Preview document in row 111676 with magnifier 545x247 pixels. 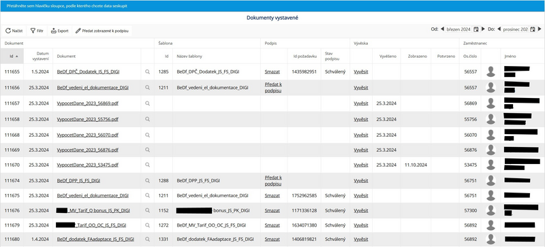pos(147,210)
